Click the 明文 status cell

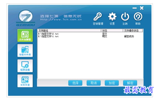pos(105,36)
